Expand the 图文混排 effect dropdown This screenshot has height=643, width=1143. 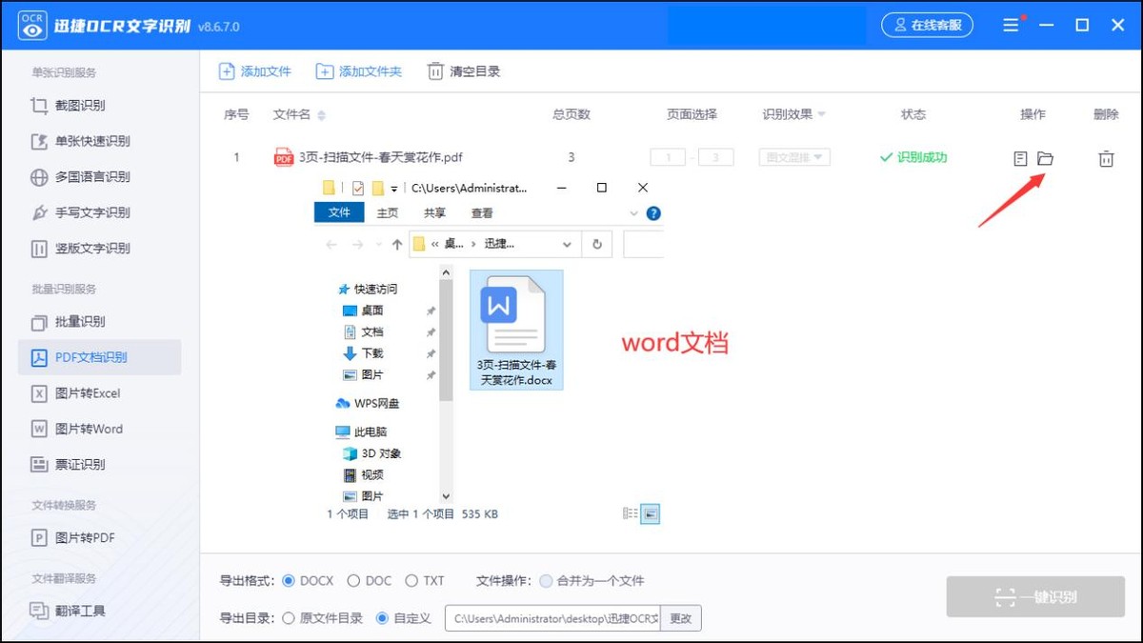pos(794,157)
